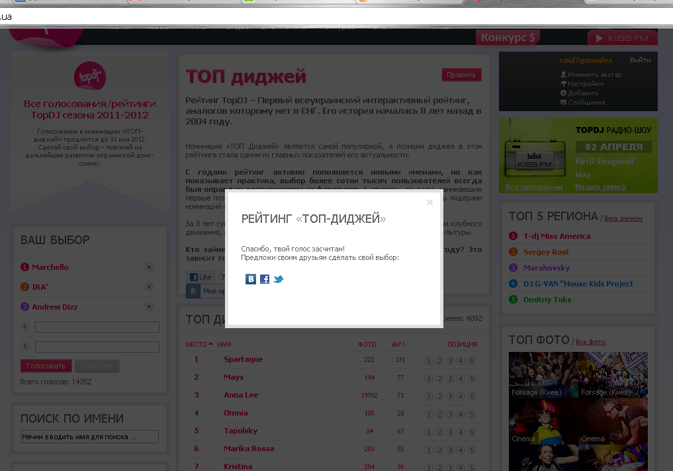Focus the name search input field

point(90,437)
